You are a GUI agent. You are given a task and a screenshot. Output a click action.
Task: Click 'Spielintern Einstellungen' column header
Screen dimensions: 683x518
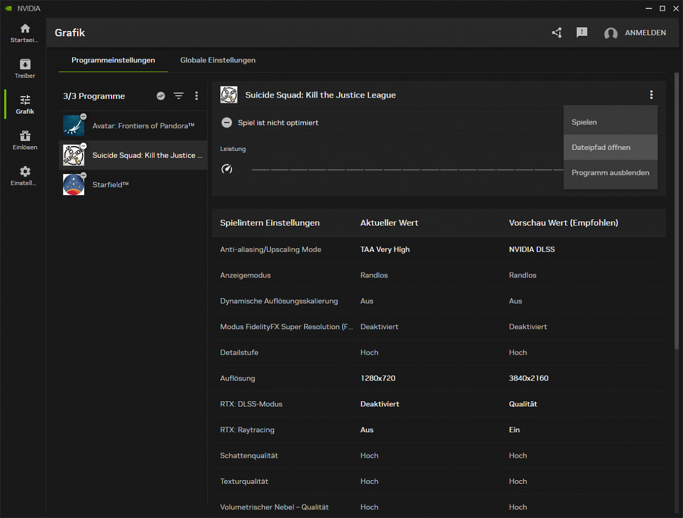tap(270, 223)
